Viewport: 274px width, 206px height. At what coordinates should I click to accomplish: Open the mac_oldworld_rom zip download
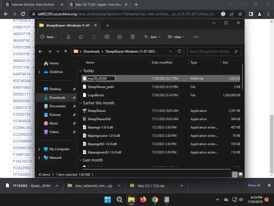pyautogui.click(x=94, y=186)
